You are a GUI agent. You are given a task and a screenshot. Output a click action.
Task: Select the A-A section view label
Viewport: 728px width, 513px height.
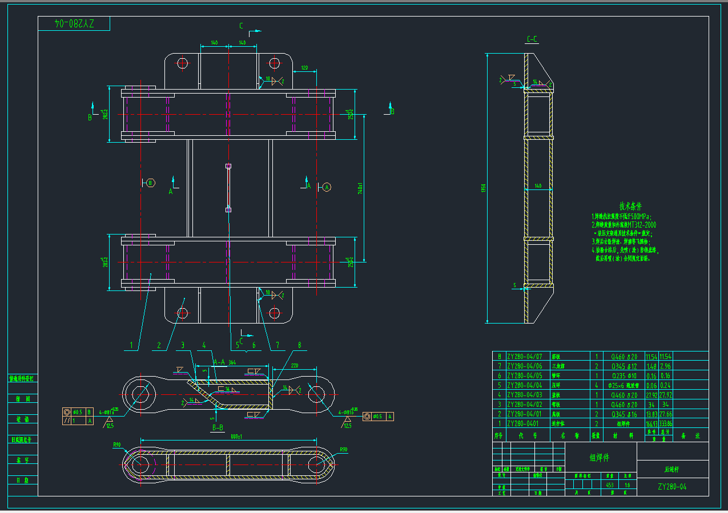pos(219,362)
